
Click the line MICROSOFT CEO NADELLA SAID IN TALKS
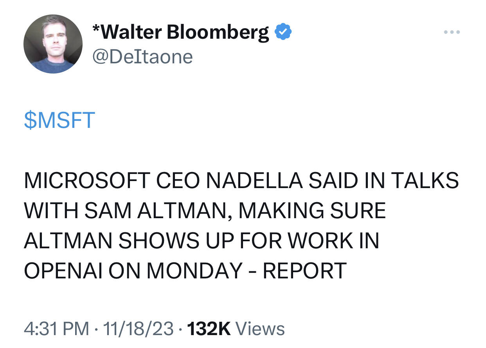click(x=241, y=181)
